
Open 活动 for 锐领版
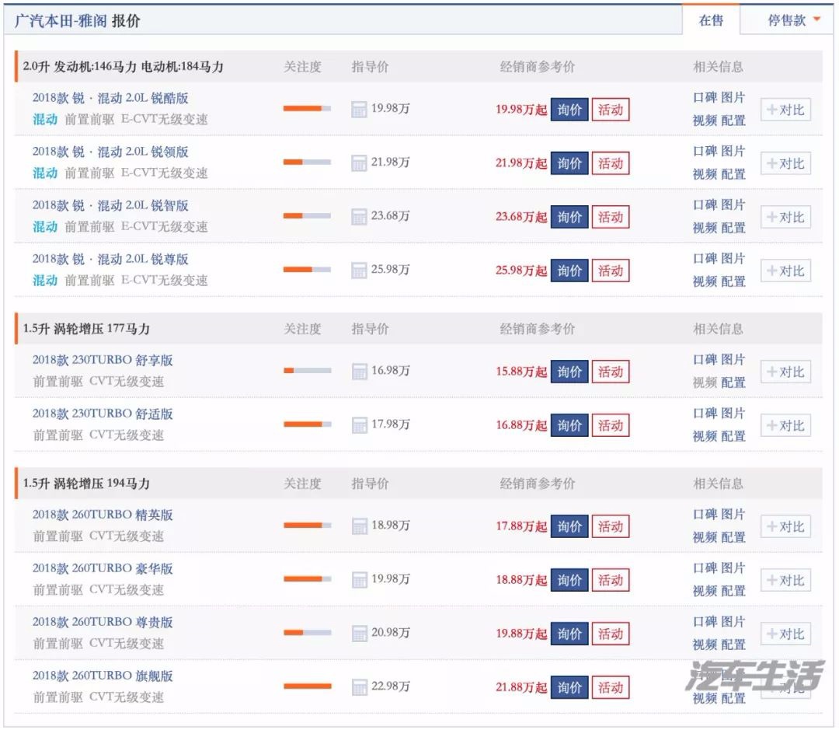(x=611, y=163)
